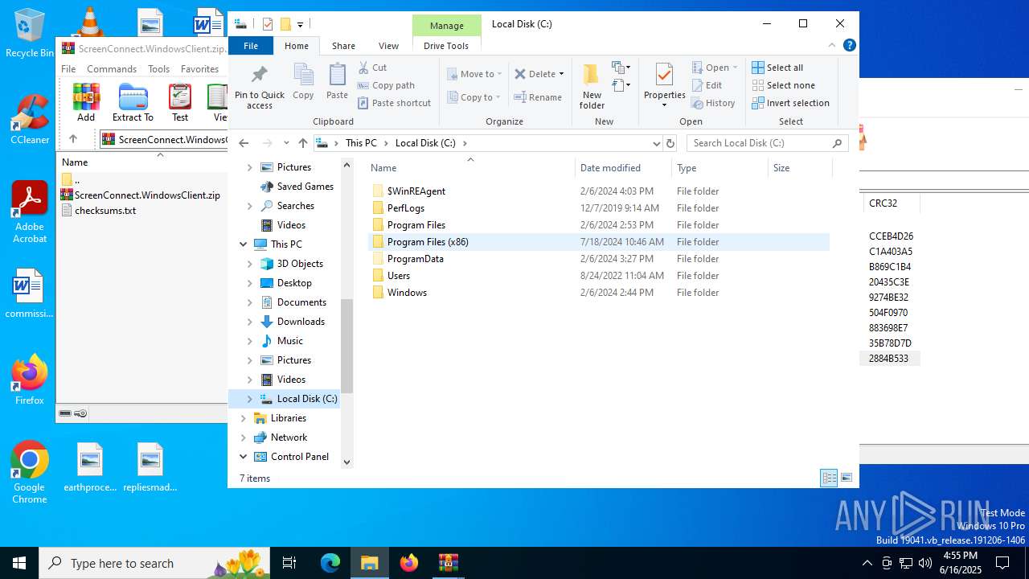1029x579 pixels.
Task: Select the Program Files (x86) folder
Action: 599,242
